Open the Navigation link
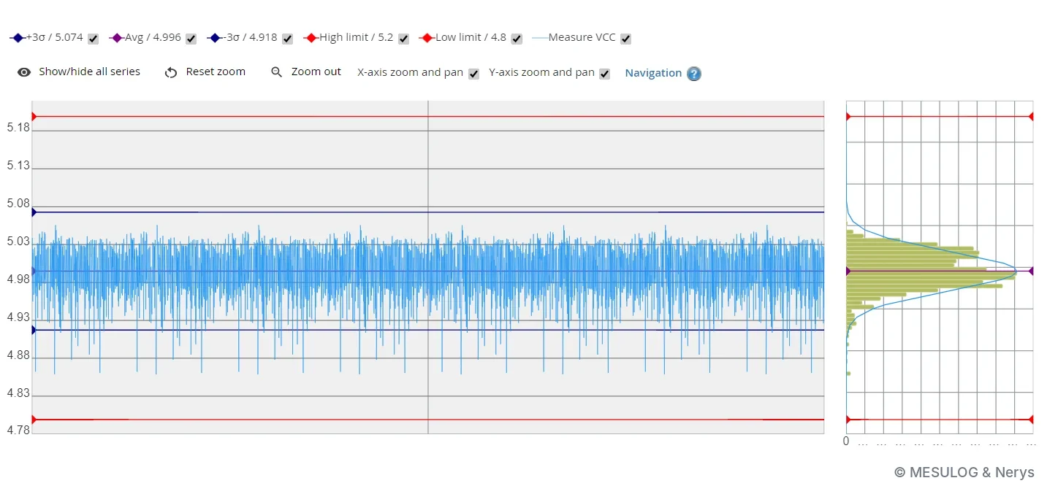This screenshot has height=486, width=1047. pyautogui.click(x=653, y=73)
